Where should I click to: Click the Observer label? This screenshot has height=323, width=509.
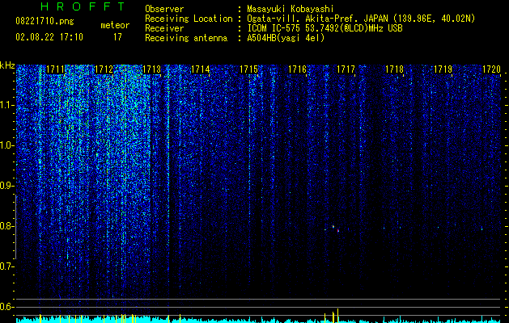(x=164, y=9)
